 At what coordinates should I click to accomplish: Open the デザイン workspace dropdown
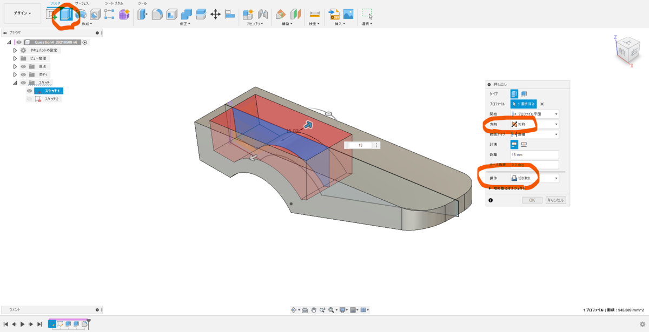click(22, 13)
